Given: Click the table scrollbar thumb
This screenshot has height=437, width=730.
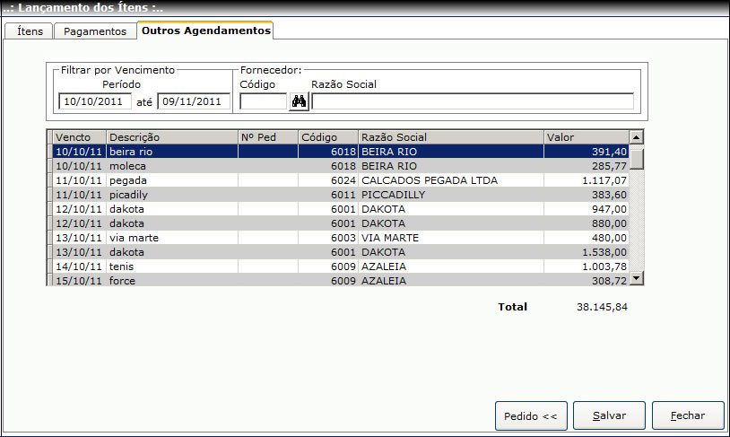Looking at the screenshot, I should coord(636,159).
